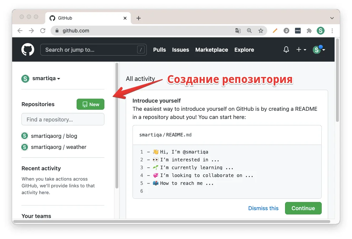Click the Chrome profile avatar S

(x=321, y=31)
